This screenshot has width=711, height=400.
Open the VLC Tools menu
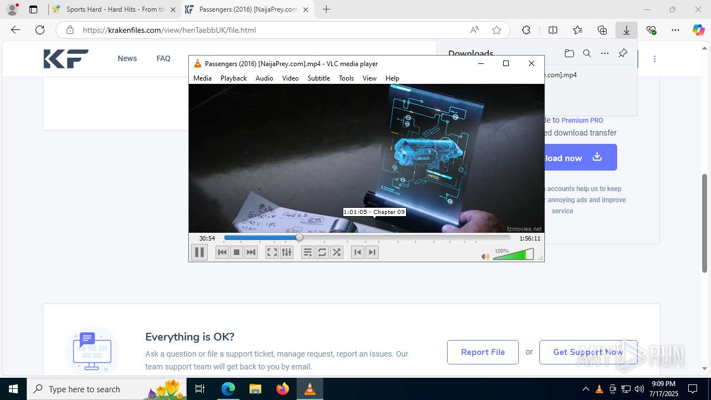tap(346, 78)
